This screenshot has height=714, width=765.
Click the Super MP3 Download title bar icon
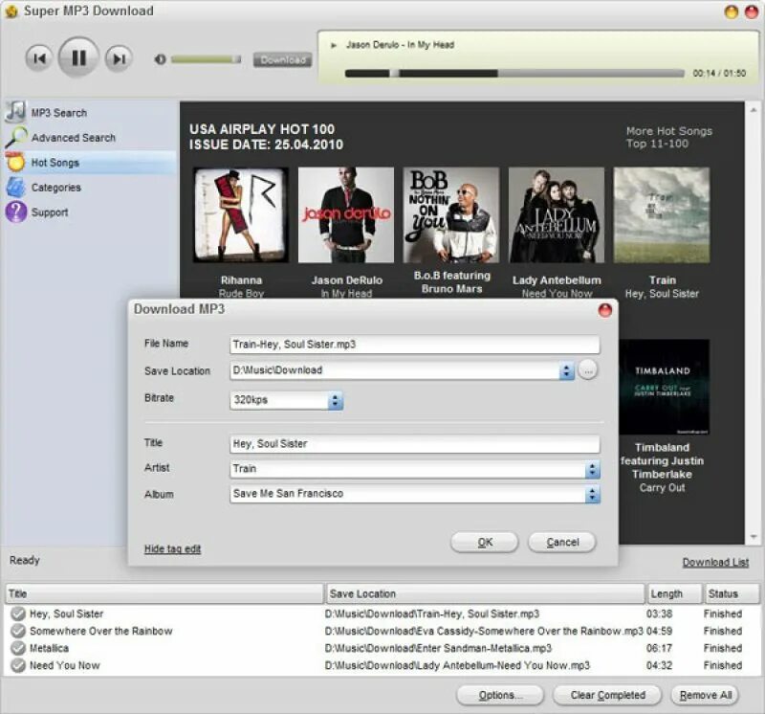pyautogui.click(x=11, y=11)
